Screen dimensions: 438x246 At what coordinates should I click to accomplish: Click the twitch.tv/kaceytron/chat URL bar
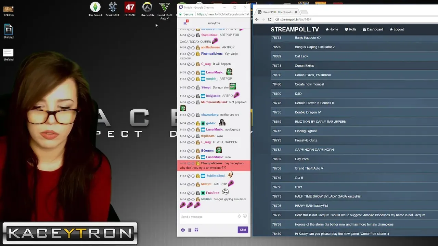pyautogui.click(x=223, y=14)
